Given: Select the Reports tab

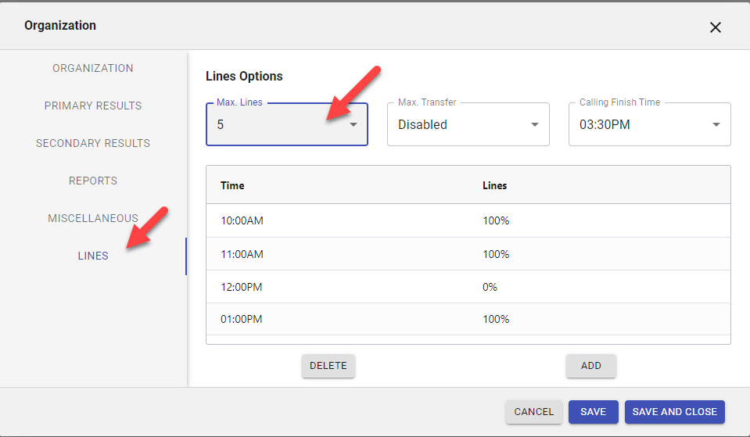Looking at the screenshot, I should pos(93,181).
